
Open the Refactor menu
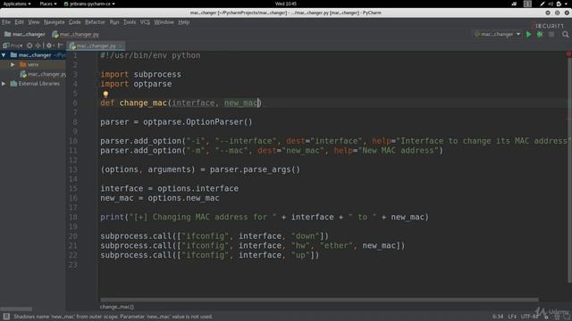tap(95, 22)
